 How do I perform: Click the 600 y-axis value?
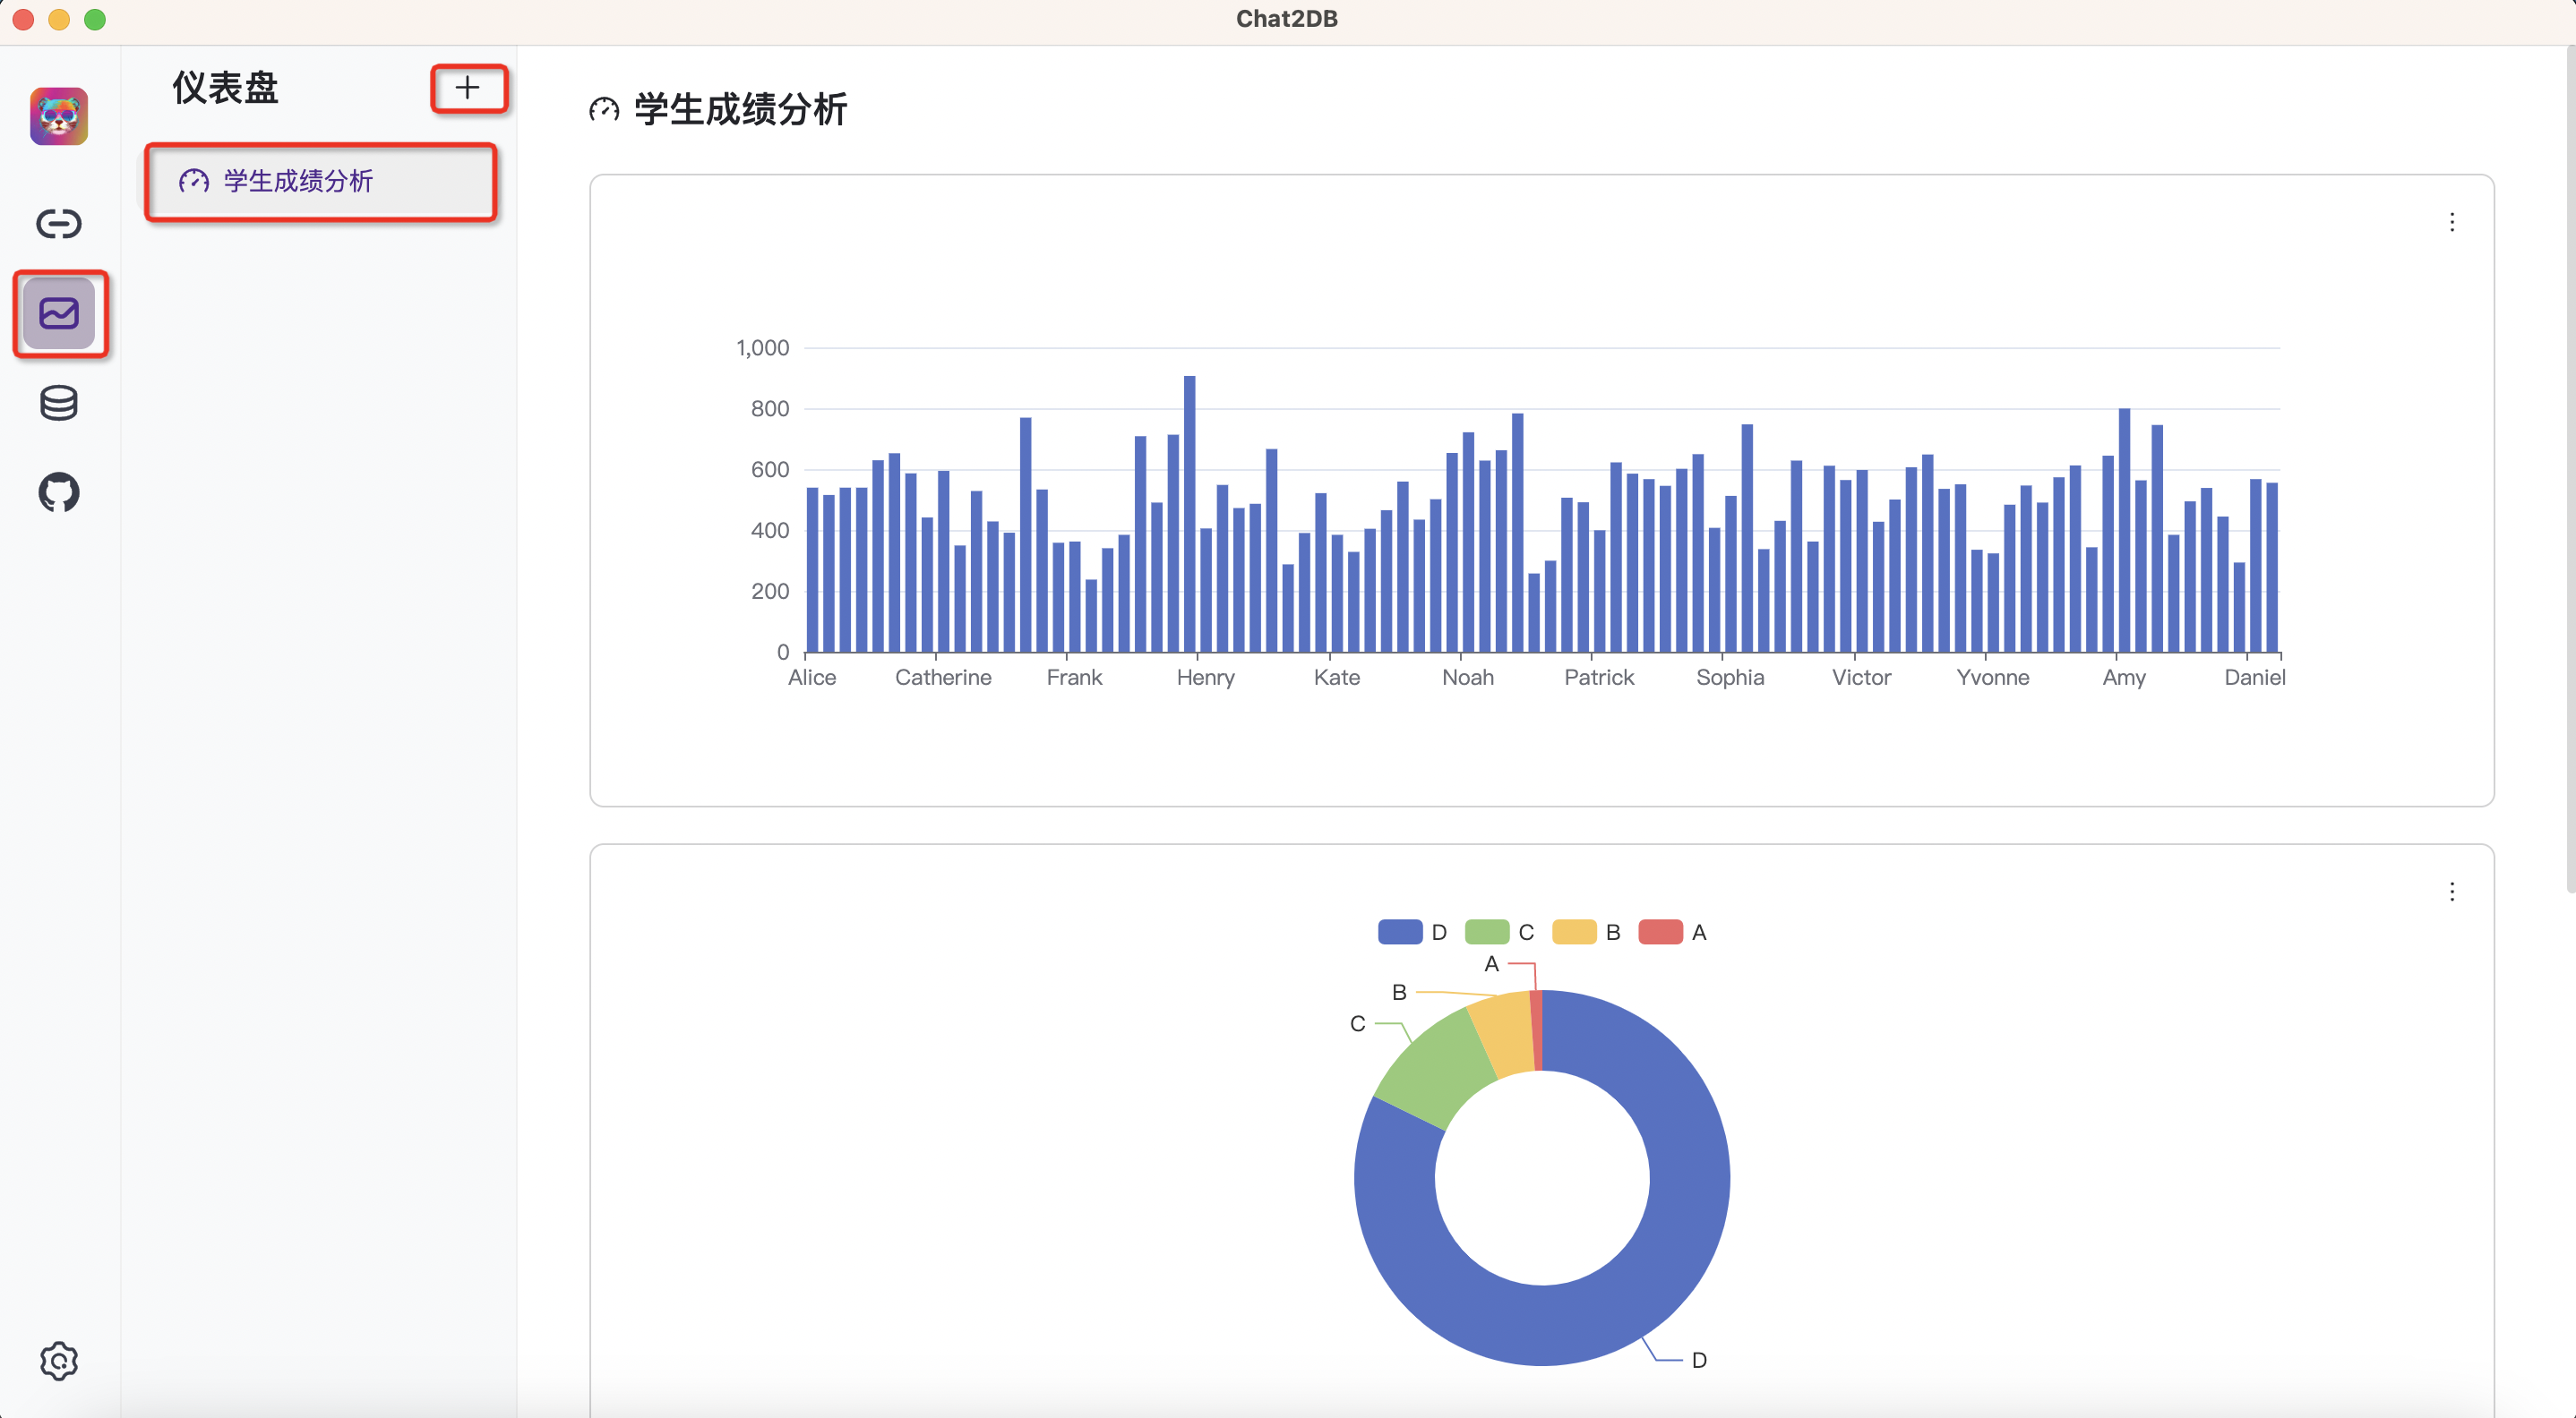click(770, 470)
